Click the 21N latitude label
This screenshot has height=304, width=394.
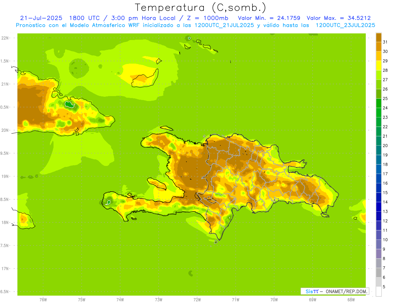coord(5,84)
